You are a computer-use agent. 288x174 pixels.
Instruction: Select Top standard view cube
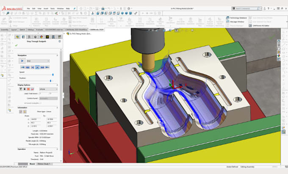(x=114, y=13)
